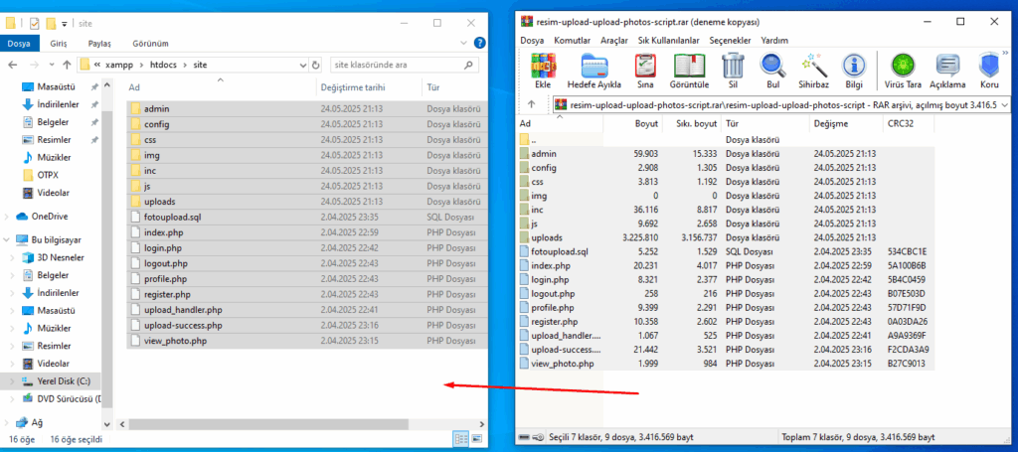
Task: Open the Görüntüle view icon in WinRAR
Action: click(x=689, y=67)
